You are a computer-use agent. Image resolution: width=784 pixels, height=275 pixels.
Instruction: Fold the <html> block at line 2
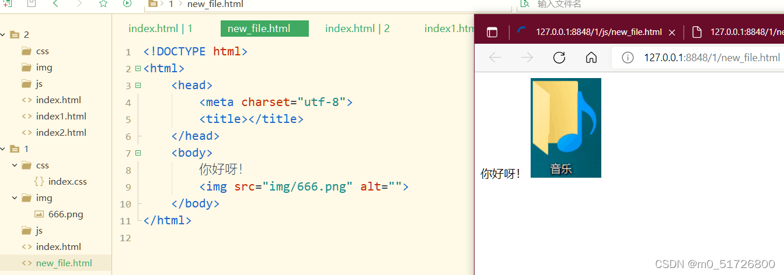pyautogui.click(x=138, y=69)
